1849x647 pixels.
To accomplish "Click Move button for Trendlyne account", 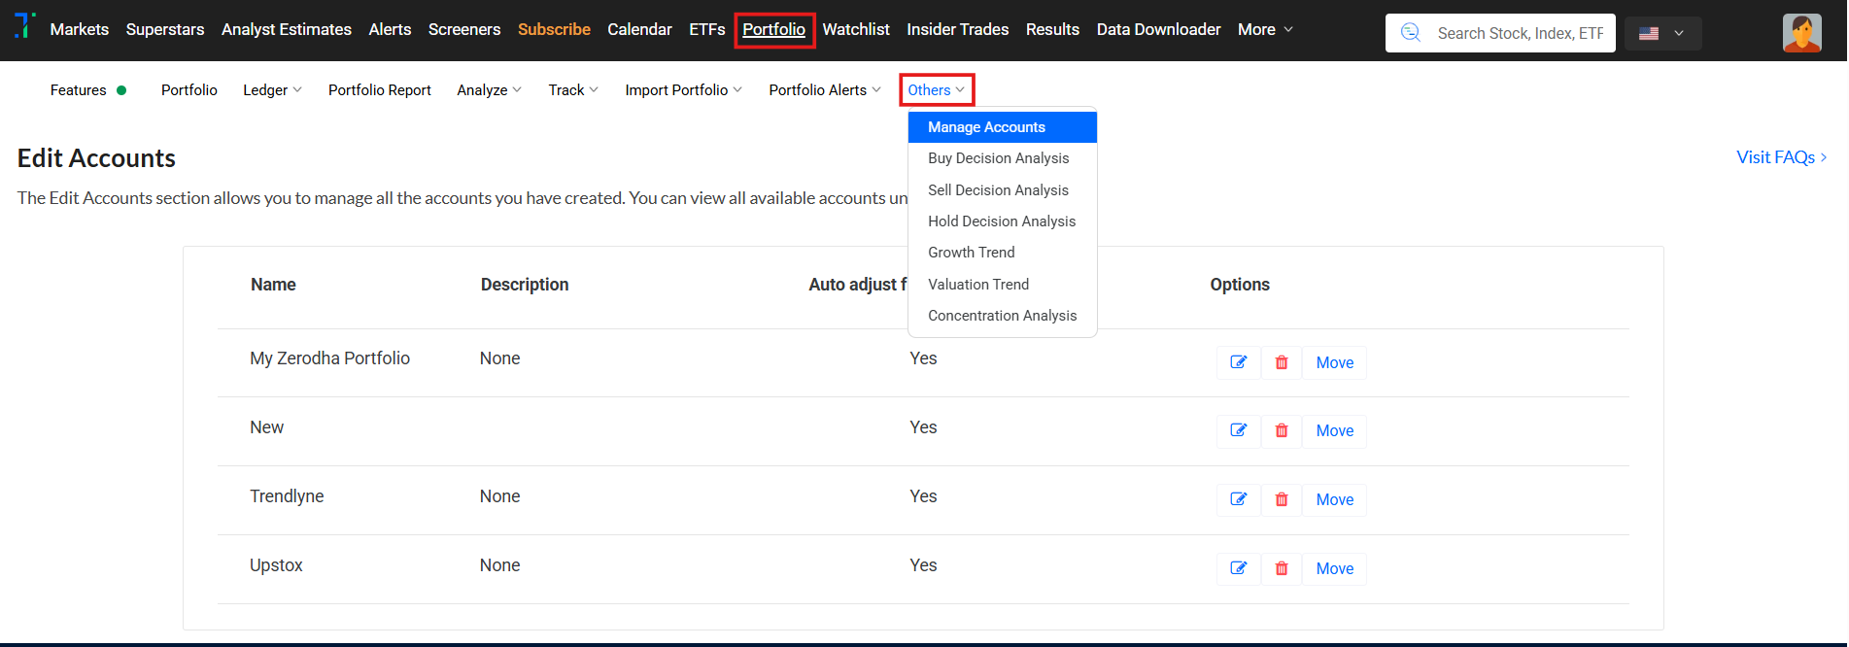I will click(1334, 499).
